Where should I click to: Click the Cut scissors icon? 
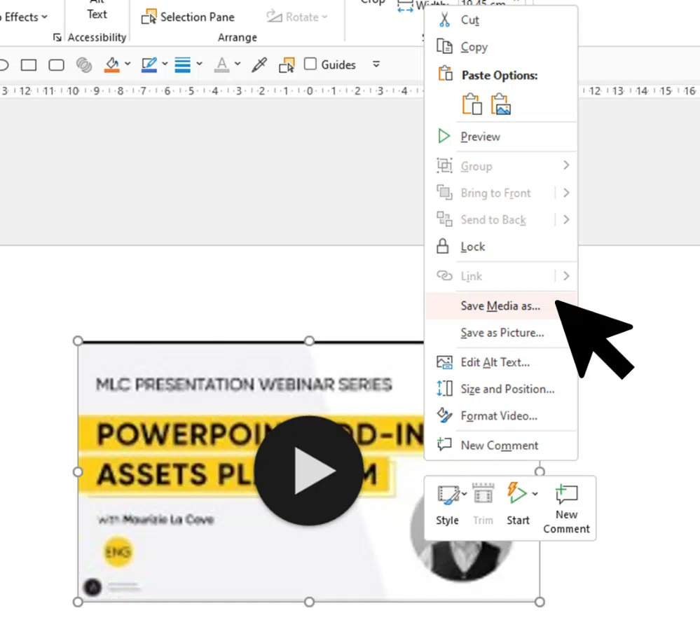[x=444, y=20]
